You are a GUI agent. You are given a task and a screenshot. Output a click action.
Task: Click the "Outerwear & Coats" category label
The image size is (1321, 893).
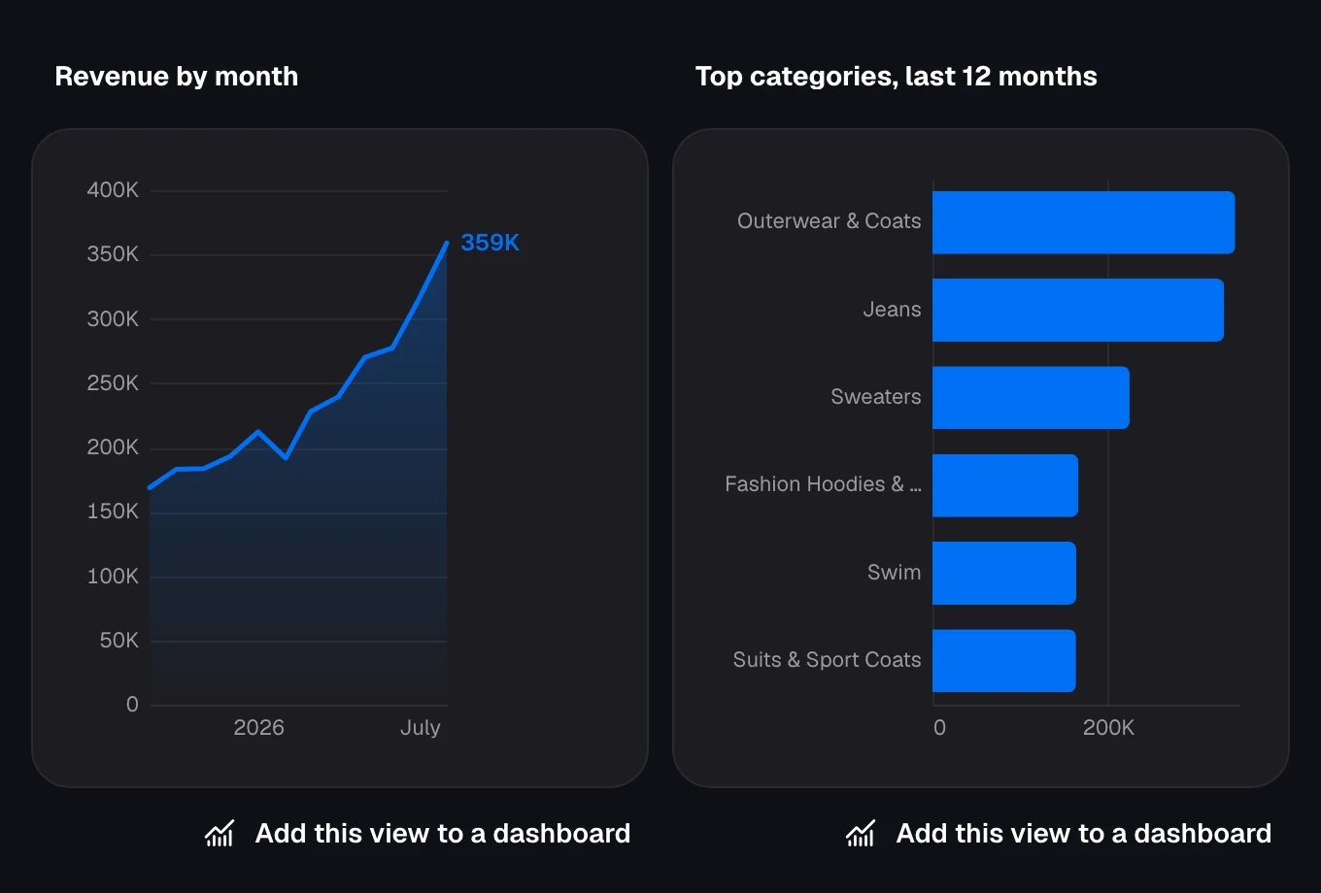click(829, 221)
